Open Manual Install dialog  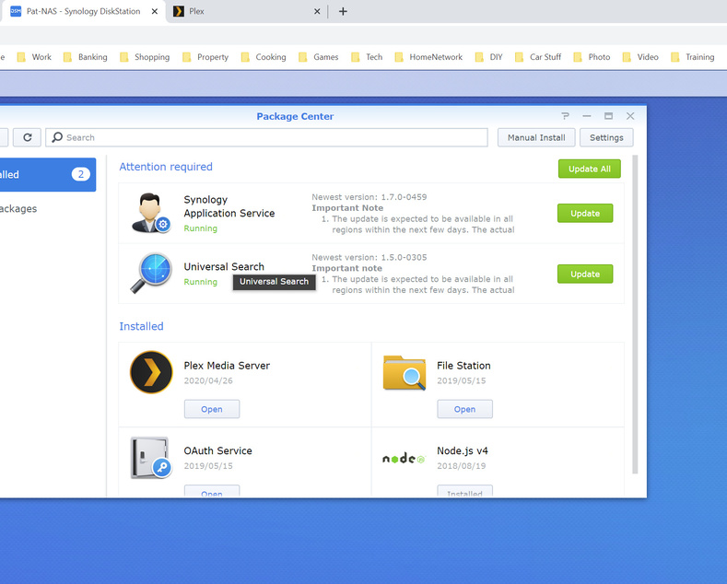(x=536, y=137)
